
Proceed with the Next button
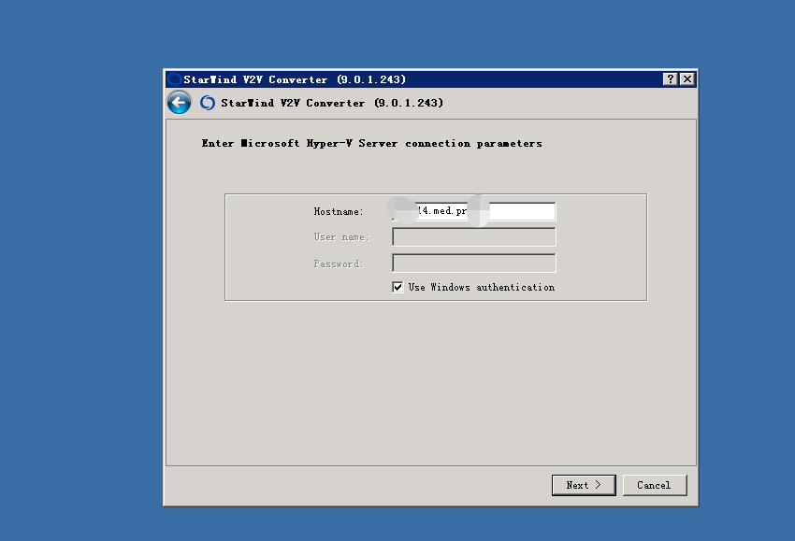point(584,485)
